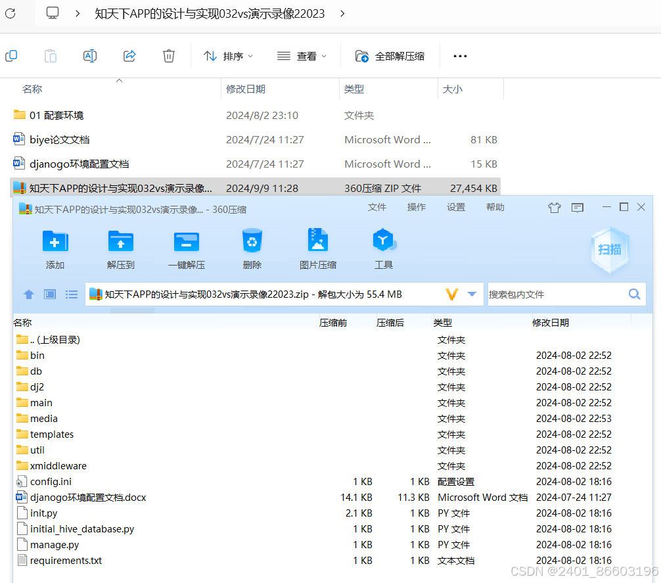The height and width of the screenshot is (583, 661).
Task: Sort Explorer by 名称 column header
Action: (x=32, y=89)
